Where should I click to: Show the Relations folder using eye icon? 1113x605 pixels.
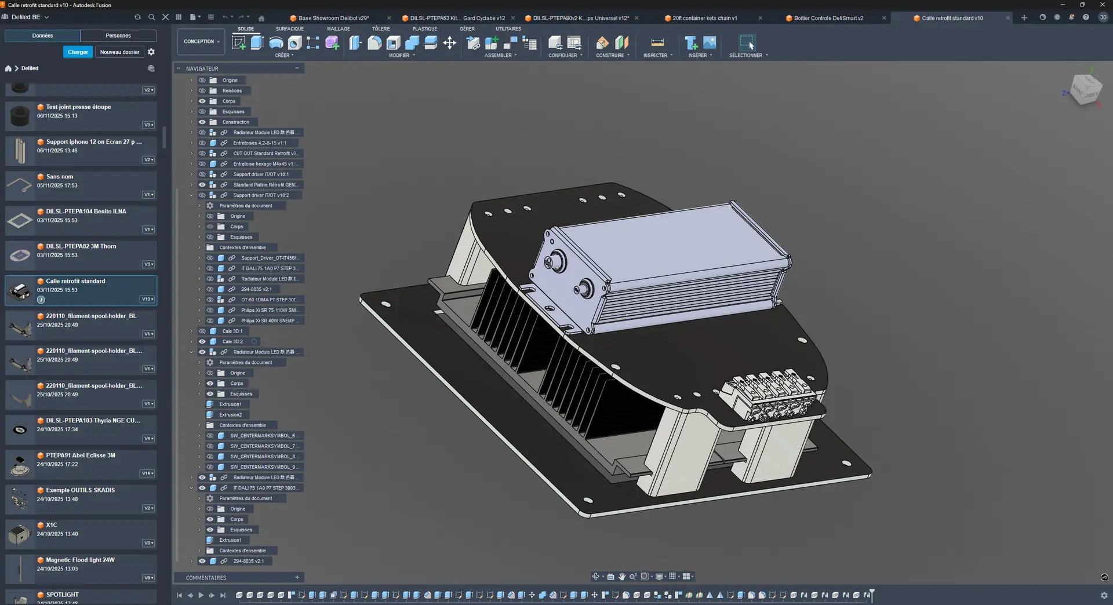(202, 91)
